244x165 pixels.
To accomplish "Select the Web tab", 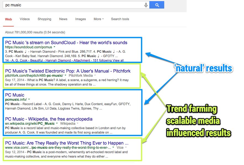I will [8, 19].
